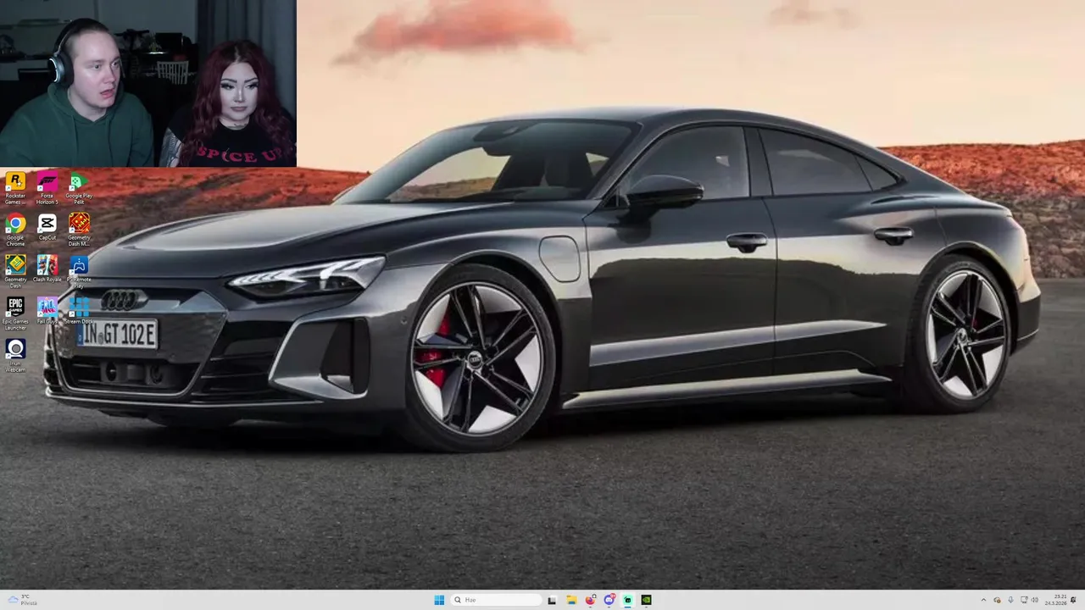The width and height of the screenshot is (1085, 610).
Task: Open the Iriun Webcam shortcut
Action: pos(15,355)
